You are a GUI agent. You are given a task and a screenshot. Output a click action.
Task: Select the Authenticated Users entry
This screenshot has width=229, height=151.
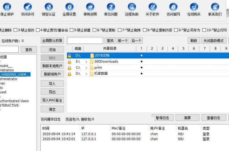(14, 101)
